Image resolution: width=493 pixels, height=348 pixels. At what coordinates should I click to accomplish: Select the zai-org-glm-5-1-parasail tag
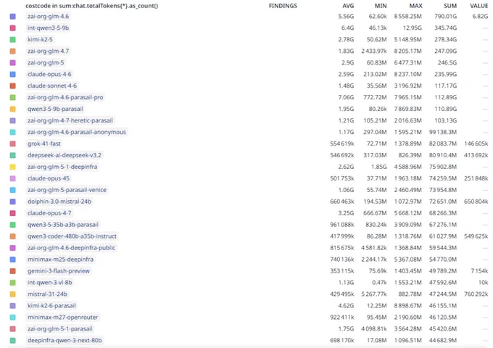click(60, 329)
